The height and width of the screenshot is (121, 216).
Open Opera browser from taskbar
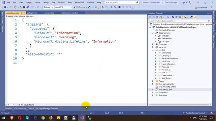[x=20, y=118]
